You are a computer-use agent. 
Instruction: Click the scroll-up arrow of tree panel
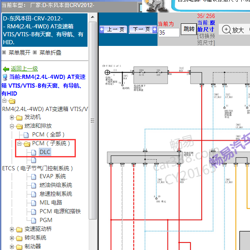(x=92, y=17)
